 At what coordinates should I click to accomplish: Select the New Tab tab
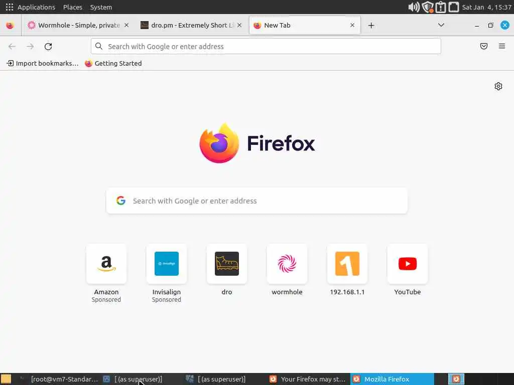point(305,25)
